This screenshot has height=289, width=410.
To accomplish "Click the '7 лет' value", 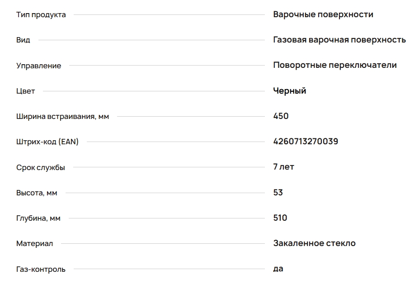I will [283, 167].
